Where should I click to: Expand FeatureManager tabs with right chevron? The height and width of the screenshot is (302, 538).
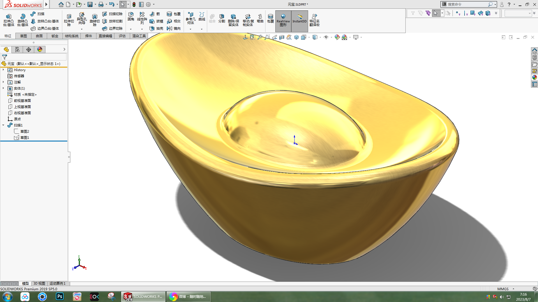(x=64, y=49)
